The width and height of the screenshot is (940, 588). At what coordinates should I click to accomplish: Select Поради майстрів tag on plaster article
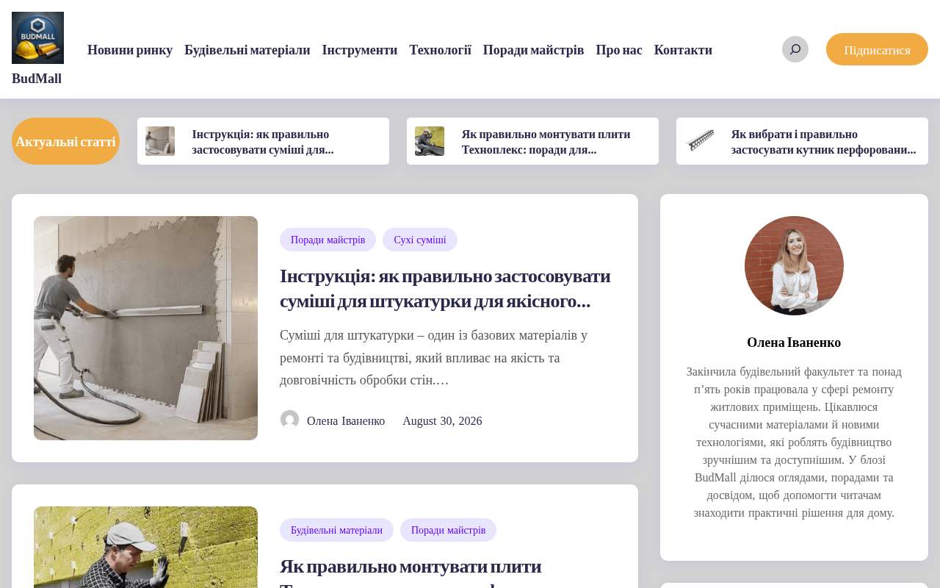(x=328, y=240)
